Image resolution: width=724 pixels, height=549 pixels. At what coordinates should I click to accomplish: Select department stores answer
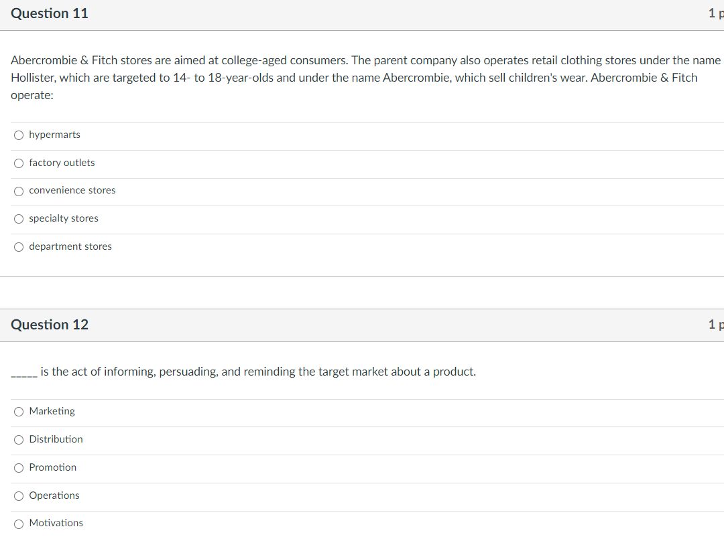click(19, 247)
